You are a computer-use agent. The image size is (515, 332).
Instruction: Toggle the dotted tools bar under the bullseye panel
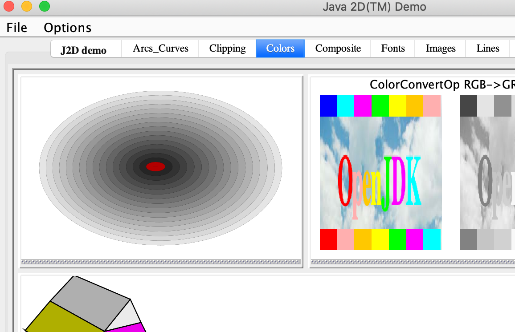161,262
